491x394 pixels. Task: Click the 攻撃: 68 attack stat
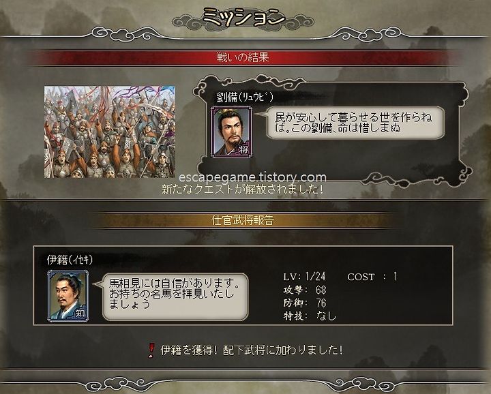tap(305, 290)
